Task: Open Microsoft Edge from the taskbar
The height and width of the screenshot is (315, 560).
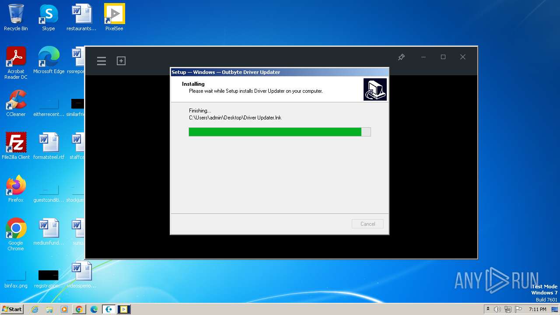Action: tap(94, 309)
